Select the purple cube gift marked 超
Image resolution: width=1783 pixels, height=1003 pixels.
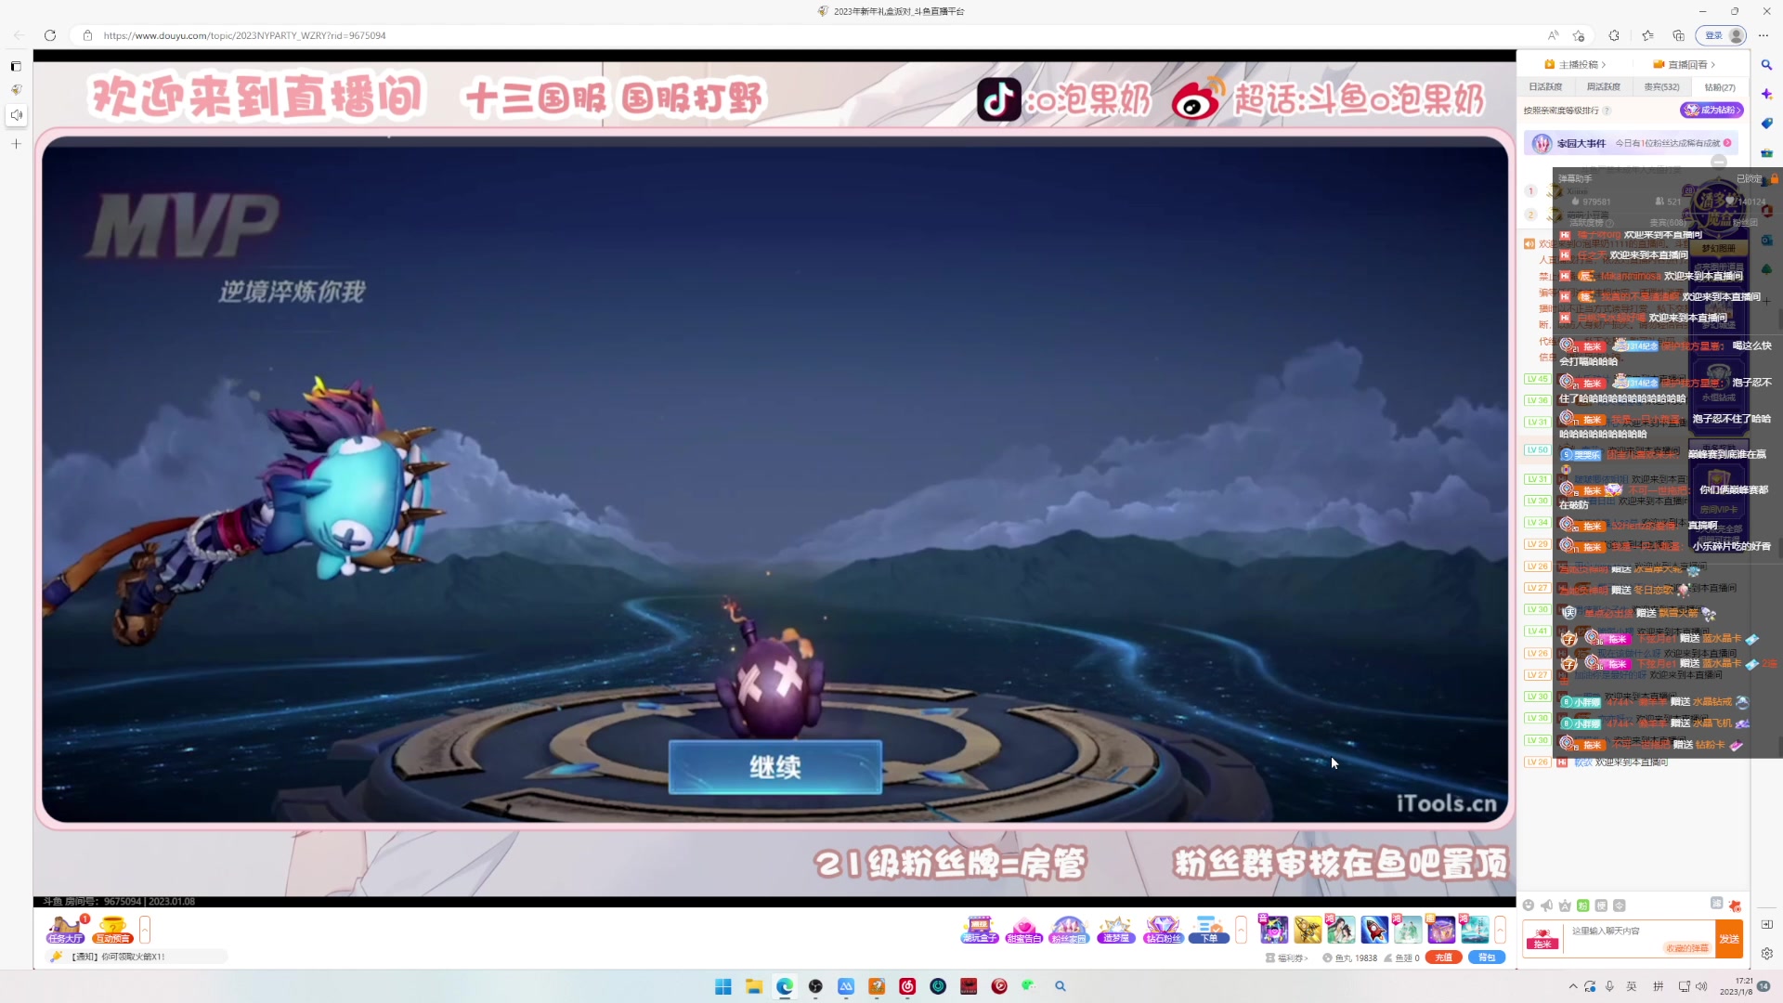1441,929
